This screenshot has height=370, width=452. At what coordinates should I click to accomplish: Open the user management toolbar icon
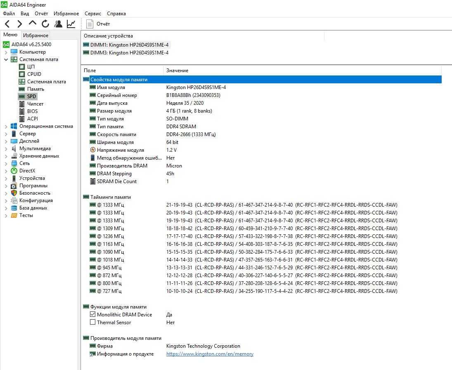pyautogui.click(x=58, y=24)
